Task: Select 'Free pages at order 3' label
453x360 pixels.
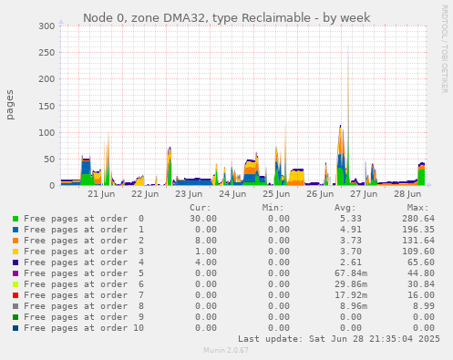Action: [x=84, y=252]
